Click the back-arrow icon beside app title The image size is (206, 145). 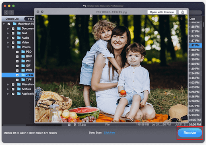click(84, 6)
